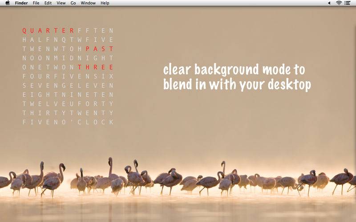This screenshot has height=222, width=356.
Task: Click the word EIGHT in the clock grid
Action: tap(40, 95)
